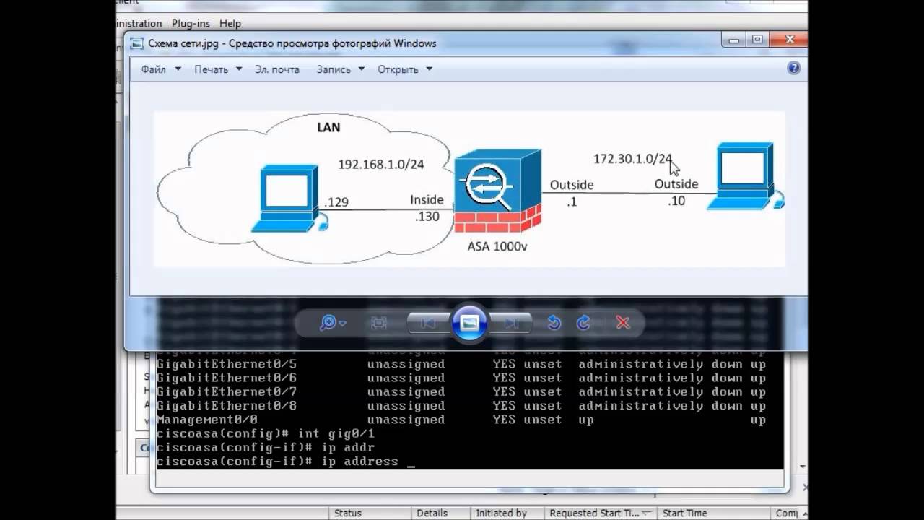Image resolution: width=924 pixels, height=520 pixels.
Task: Click the GigabitEthernet0/7 console line
Action: pyautogui.click(x=461, y=391)
